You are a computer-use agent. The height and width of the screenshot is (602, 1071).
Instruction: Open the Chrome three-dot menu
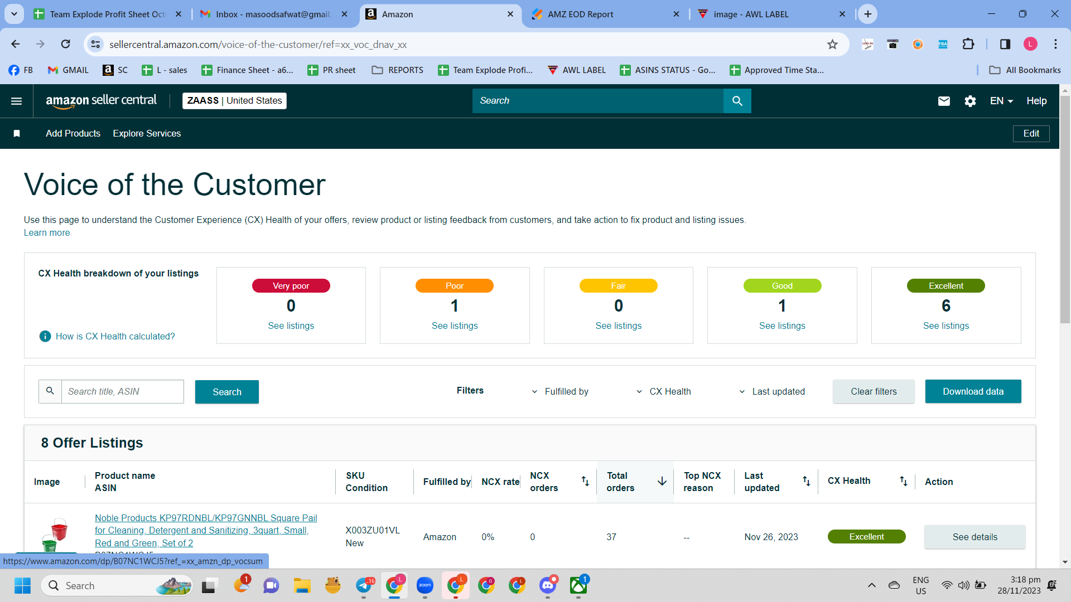point(1055,44)
